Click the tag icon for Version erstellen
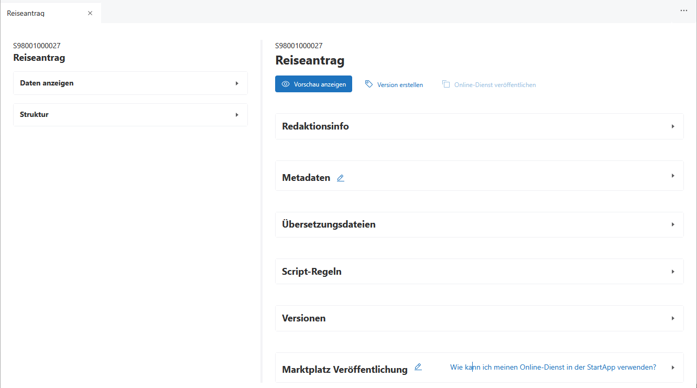The width and height of the screenshot is (697, 388). click(369, 84)
